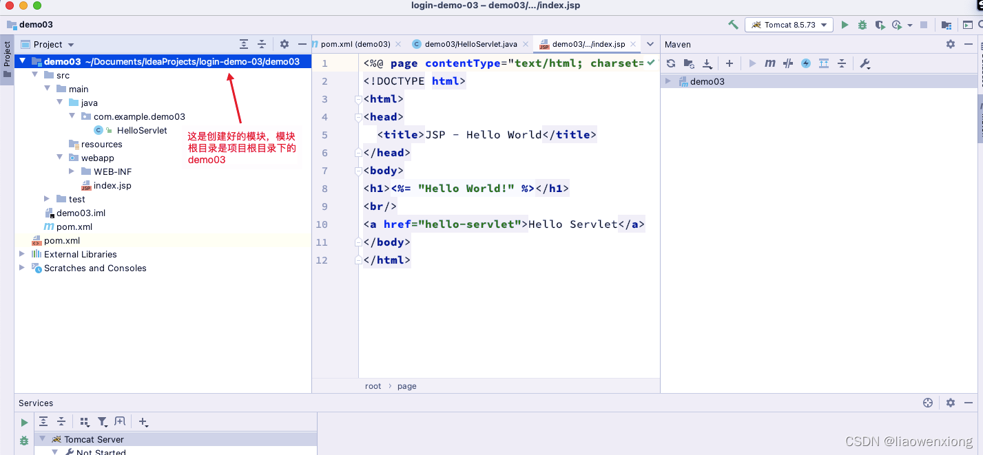Expand all in Services toolbar

pyautogui.click(x=43, y=422)
